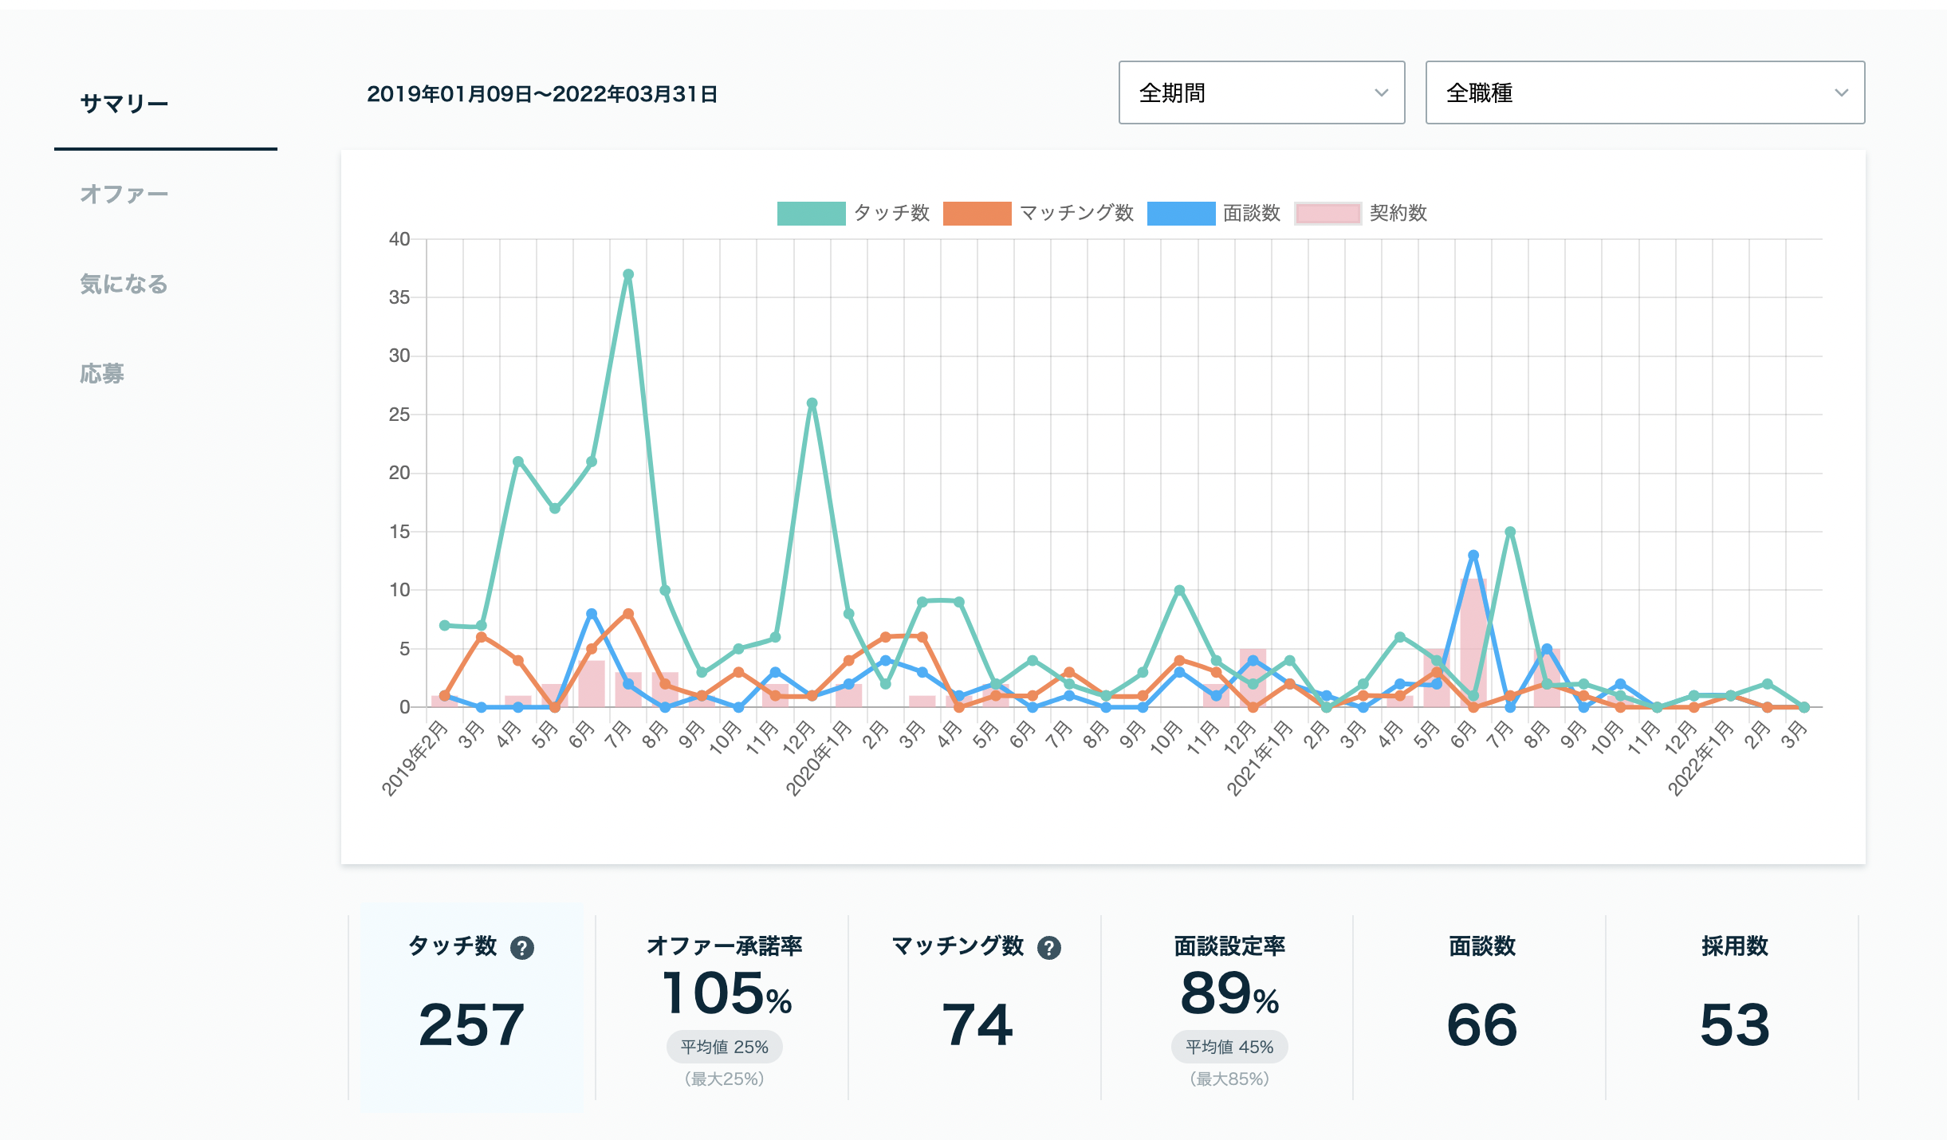Click help icon next to マッチング数

[1049, 948]
